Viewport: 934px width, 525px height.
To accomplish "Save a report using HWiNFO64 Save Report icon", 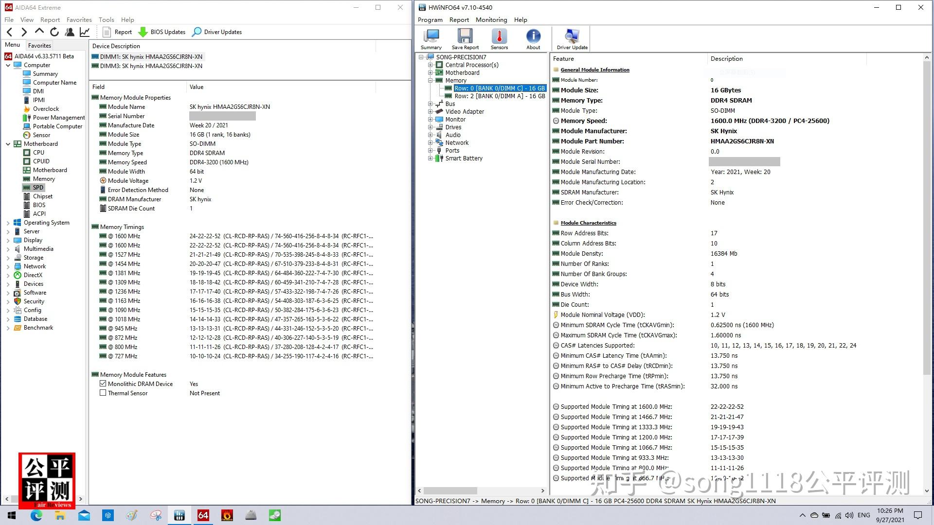I will click(x=465, y=38).
